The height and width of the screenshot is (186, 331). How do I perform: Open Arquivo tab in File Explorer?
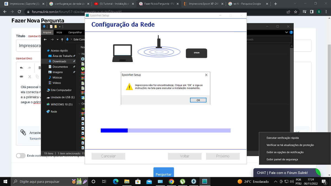pos(47,32)
